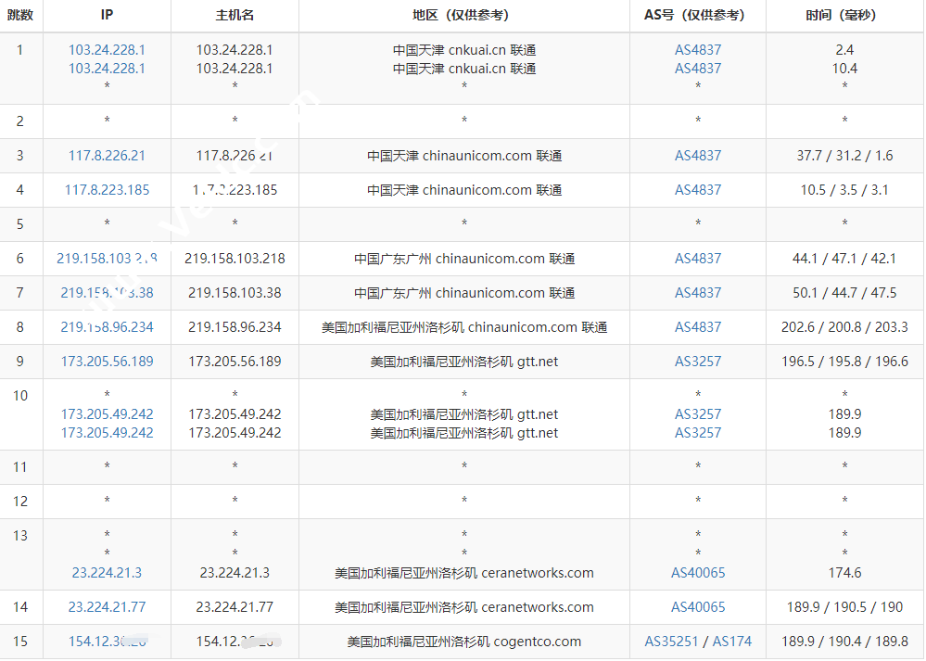Click the IP column header
The image size is (926, 661).
coord(107,15)
